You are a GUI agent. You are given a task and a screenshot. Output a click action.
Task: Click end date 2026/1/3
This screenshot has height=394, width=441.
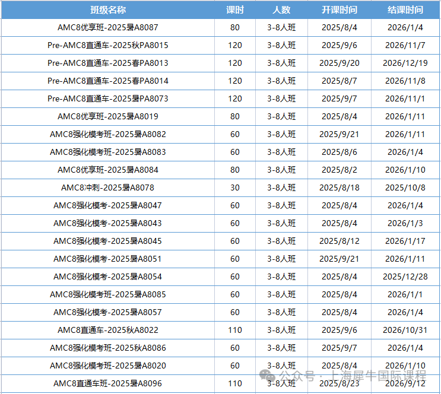pyautogui.click(x=405, y=223)
